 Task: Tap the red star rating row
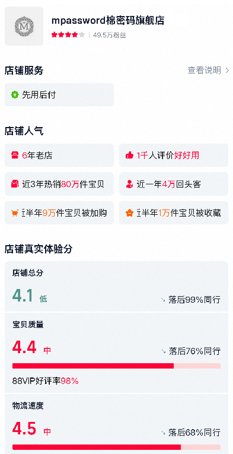coord(68,35)
